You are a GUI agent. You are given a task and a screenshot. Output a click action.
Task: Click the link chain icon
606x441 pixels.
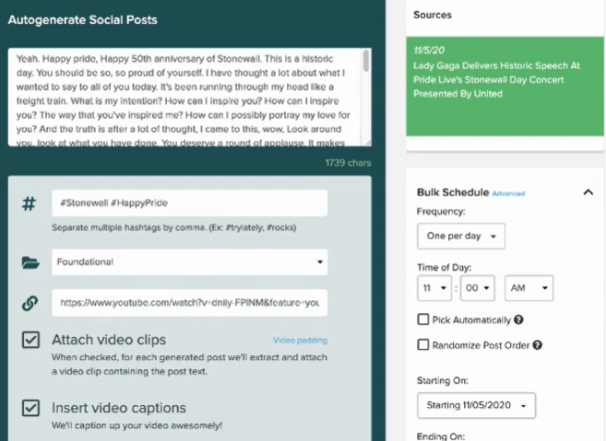(x=30, y=303)
